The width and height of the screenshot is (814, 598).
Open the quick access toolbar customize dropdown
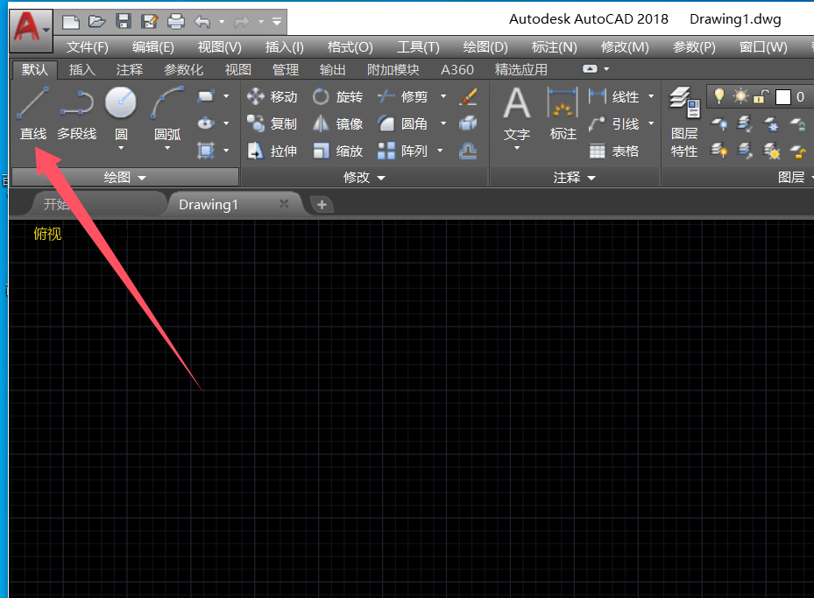[277, 22]
